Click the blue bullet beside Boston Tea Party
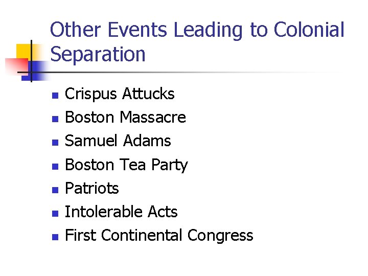Viewport: 368px width, 276px height. [x=55, y=167]
